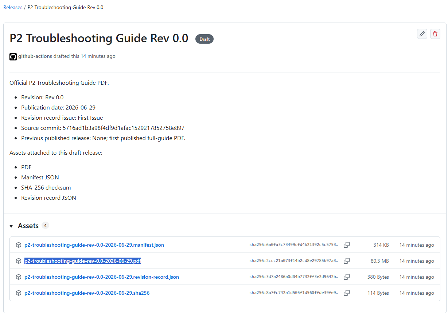The height and width of the screenshot is (314, 448).
Task: Click the Assets section heading
Action: tap(28, 226)
